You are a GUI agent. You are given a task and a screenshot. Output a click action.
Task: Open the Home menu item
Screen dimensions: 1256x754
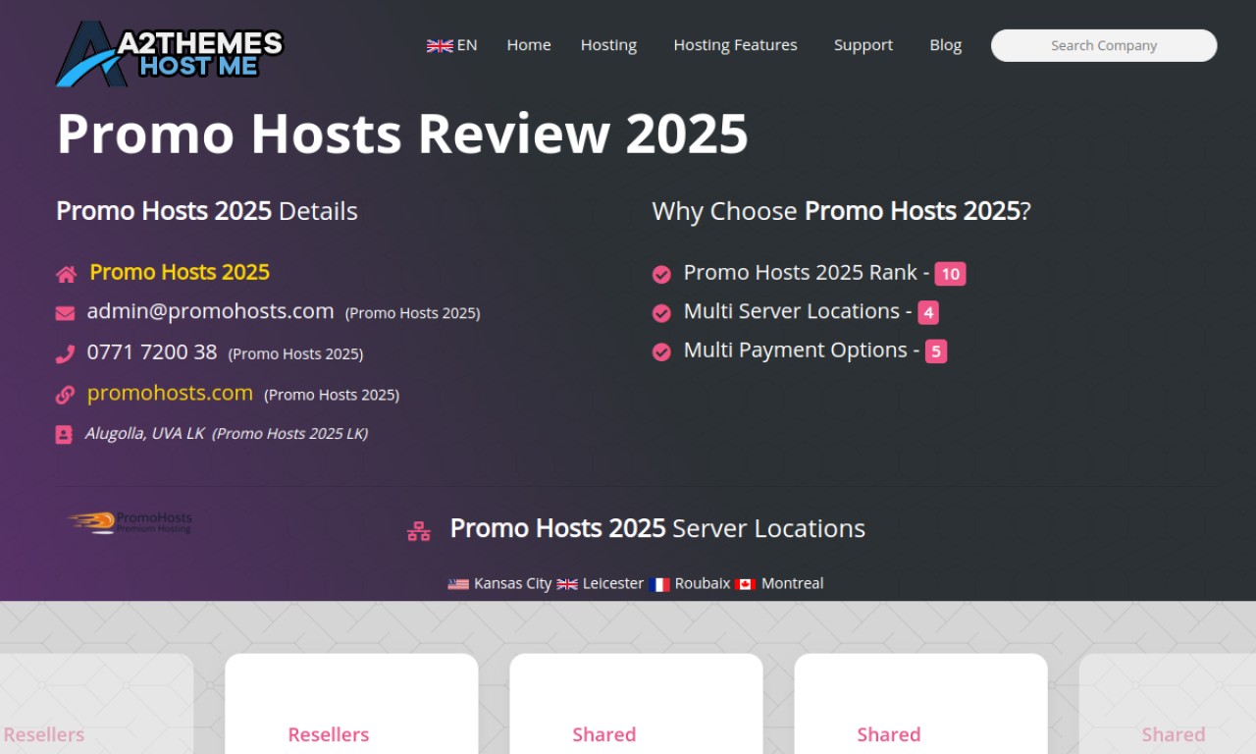(529, 45)
